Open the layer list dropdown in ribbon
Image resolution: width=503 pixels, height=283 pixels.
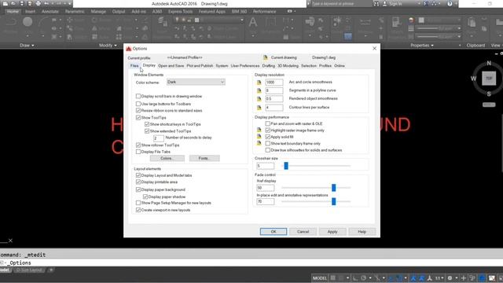[242, 20]
